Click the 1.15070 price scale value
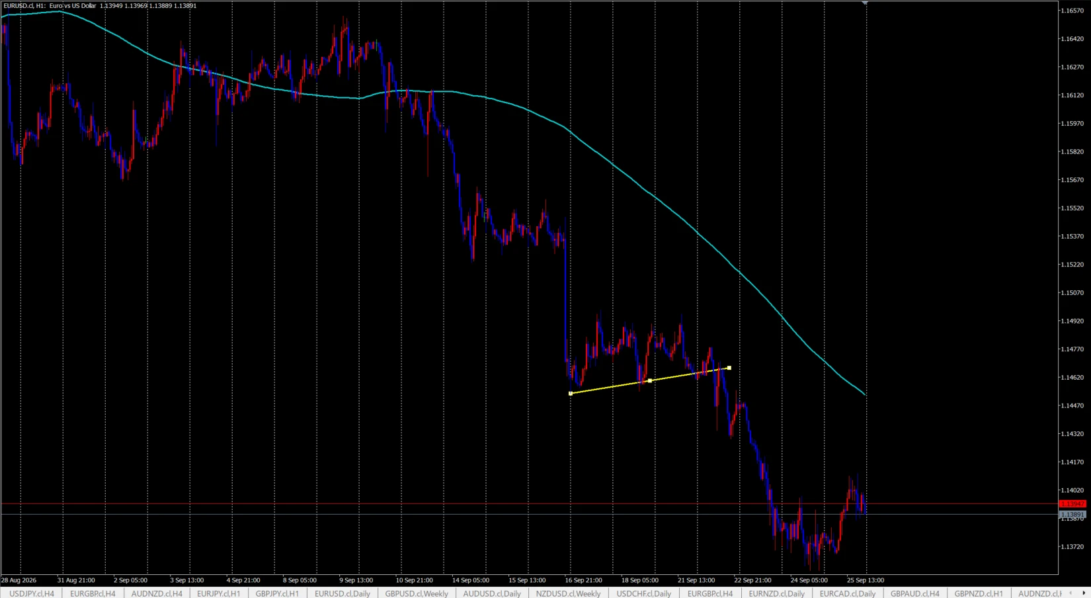The image size is (1091, 598). 1072,292
